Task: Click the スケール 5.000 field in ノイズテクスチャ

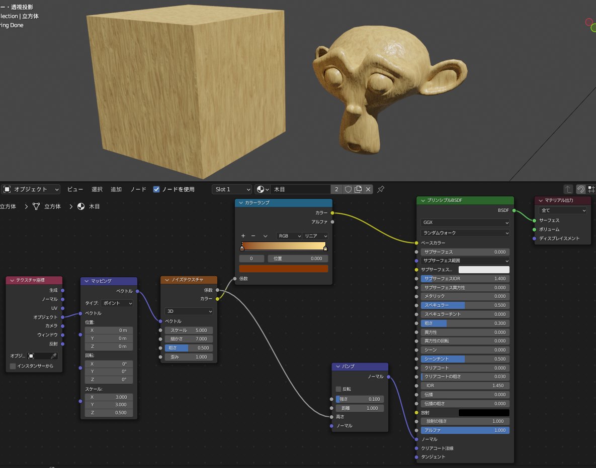Action: 189,330
